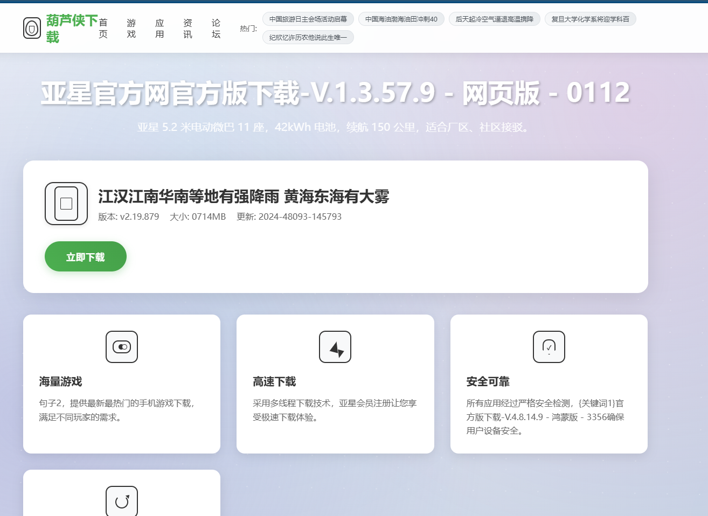The height and width of the screenshot is (516, 708).
Task: Open hot tag 后天起冷空气逼退高温携降
Action: point(495,19)
